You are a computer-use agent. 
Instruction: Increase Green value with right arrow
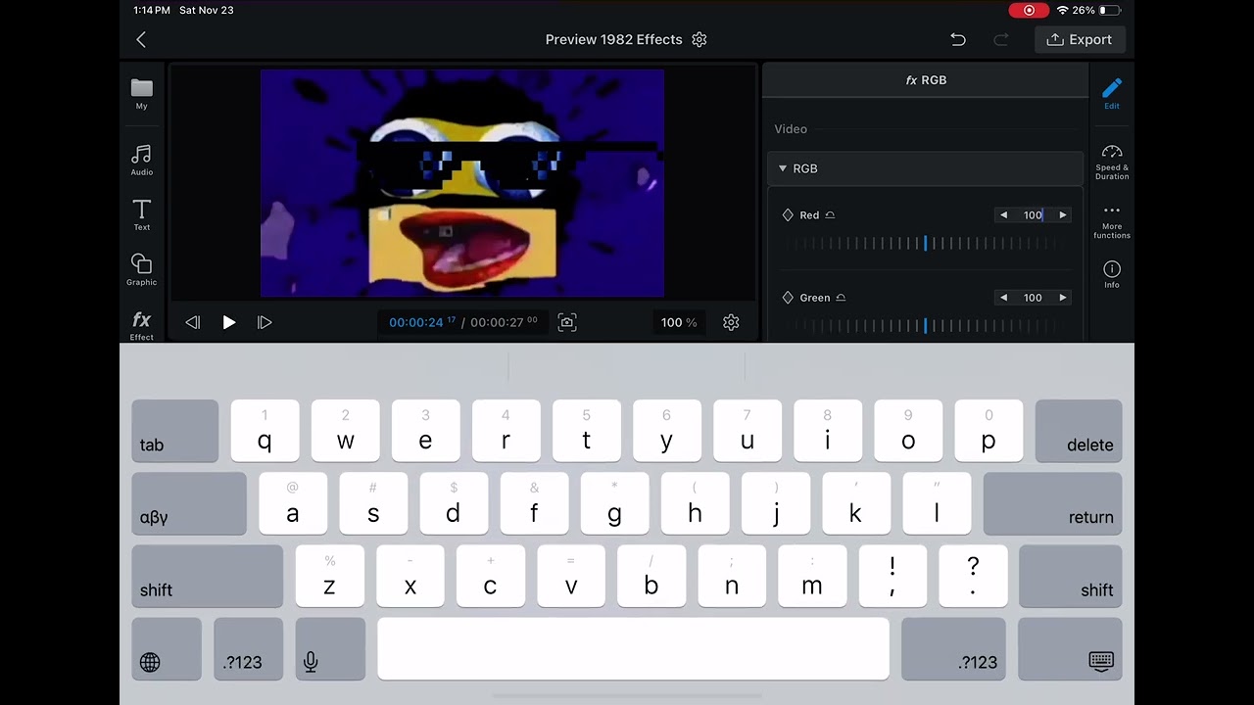pyautogui.click(x=1062, y=298)
